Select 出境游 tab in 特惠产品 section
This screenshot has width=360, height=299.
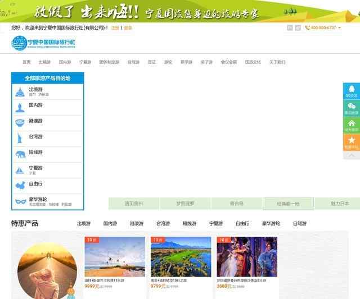(84, 223)
